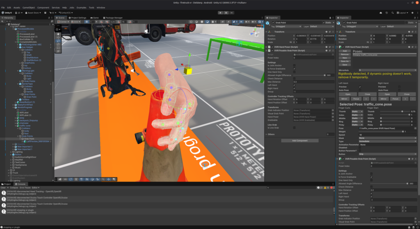The width and height of the screenshot is (420, 229).
Task: Lock the left Inspector panel
Action: pos(330,18)
